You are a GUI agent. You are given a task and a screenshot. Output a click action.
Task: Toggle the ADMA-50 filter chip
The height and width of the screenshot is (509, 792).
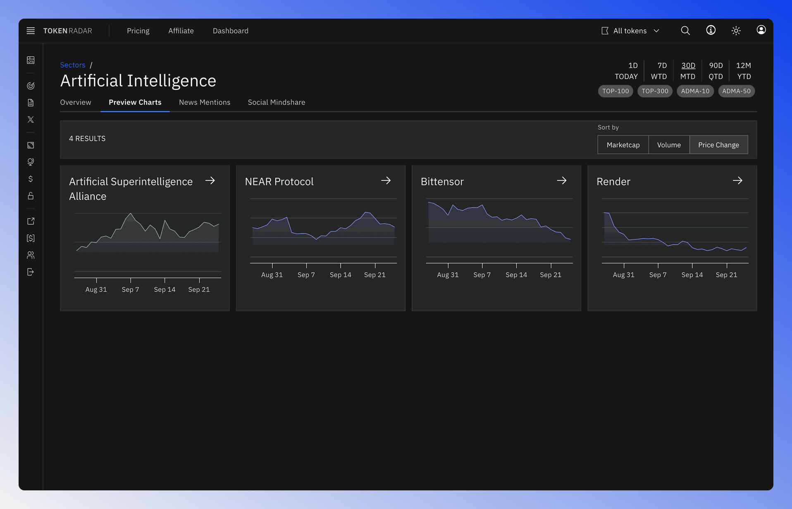tap(736, 91)
